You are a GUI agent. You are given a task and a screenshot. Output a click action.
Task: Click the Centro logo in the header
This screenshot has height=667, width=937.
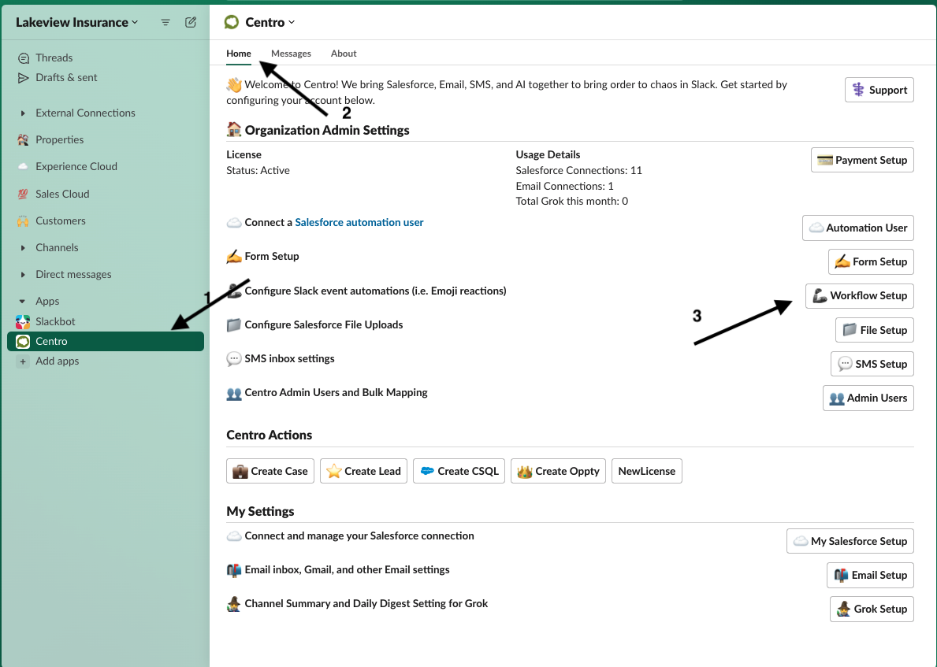click(231, 22)
